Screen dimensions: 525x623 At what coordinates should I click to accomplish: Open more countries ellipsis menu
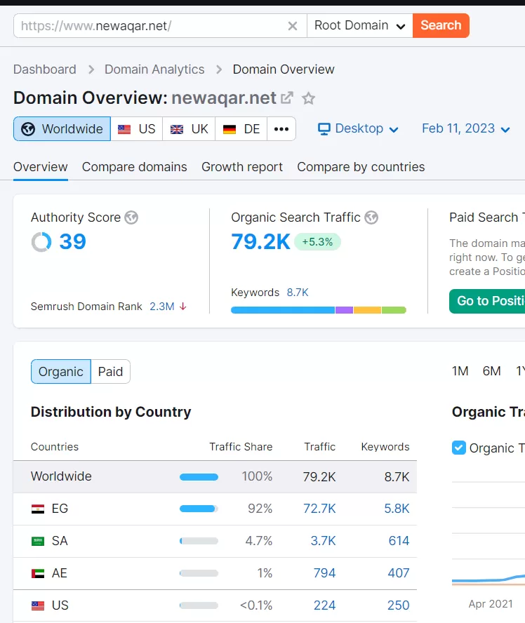(281, 128)
